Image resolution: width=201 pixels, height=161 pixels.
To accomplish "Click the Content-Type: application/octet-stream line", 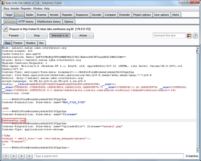I will pyautogui.click(x=33, y=129).
